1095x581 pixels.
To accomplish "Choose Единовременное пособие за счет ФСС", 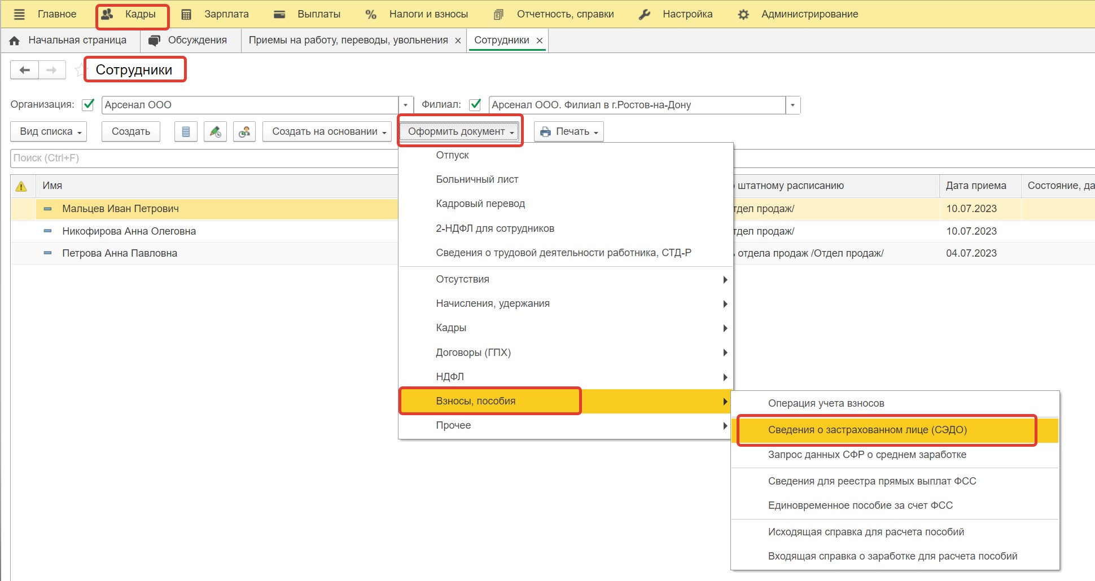I will [895, 505].
